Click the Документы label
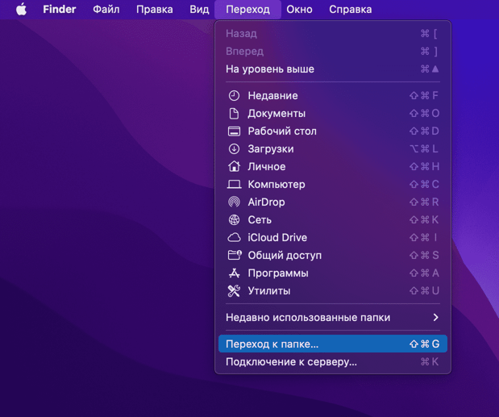Image resolution: width=499 pixels, height=417 pixels. (277, 113)
